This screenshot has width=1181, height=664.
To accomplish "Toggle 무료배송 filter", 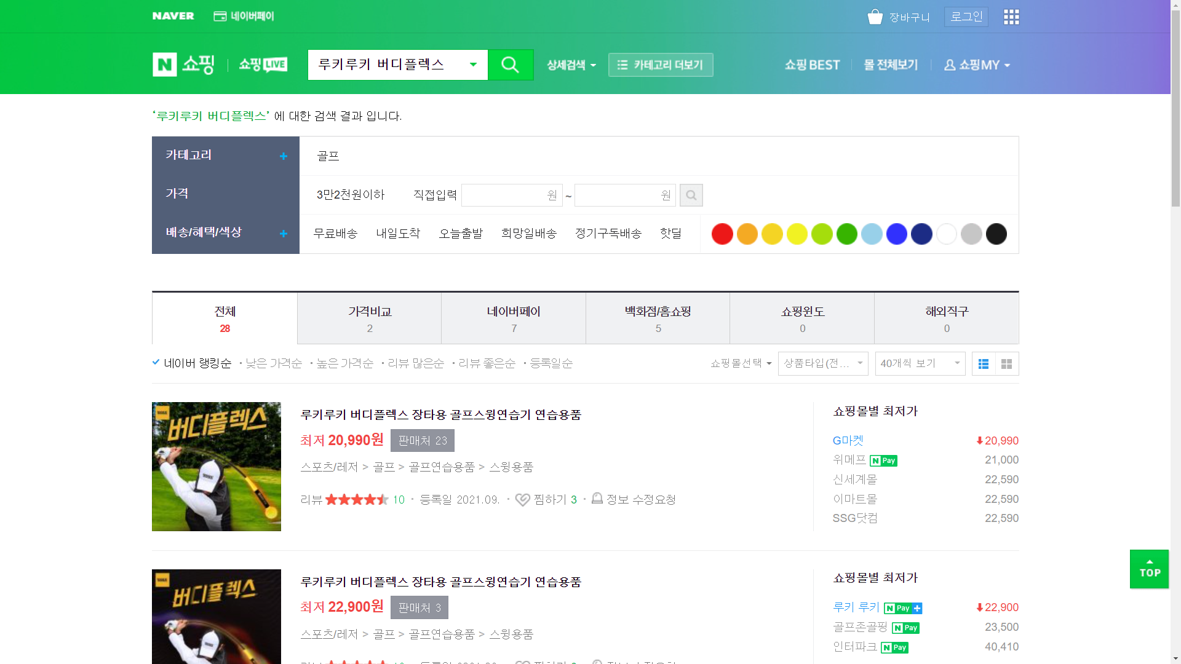I will [335, 234].
